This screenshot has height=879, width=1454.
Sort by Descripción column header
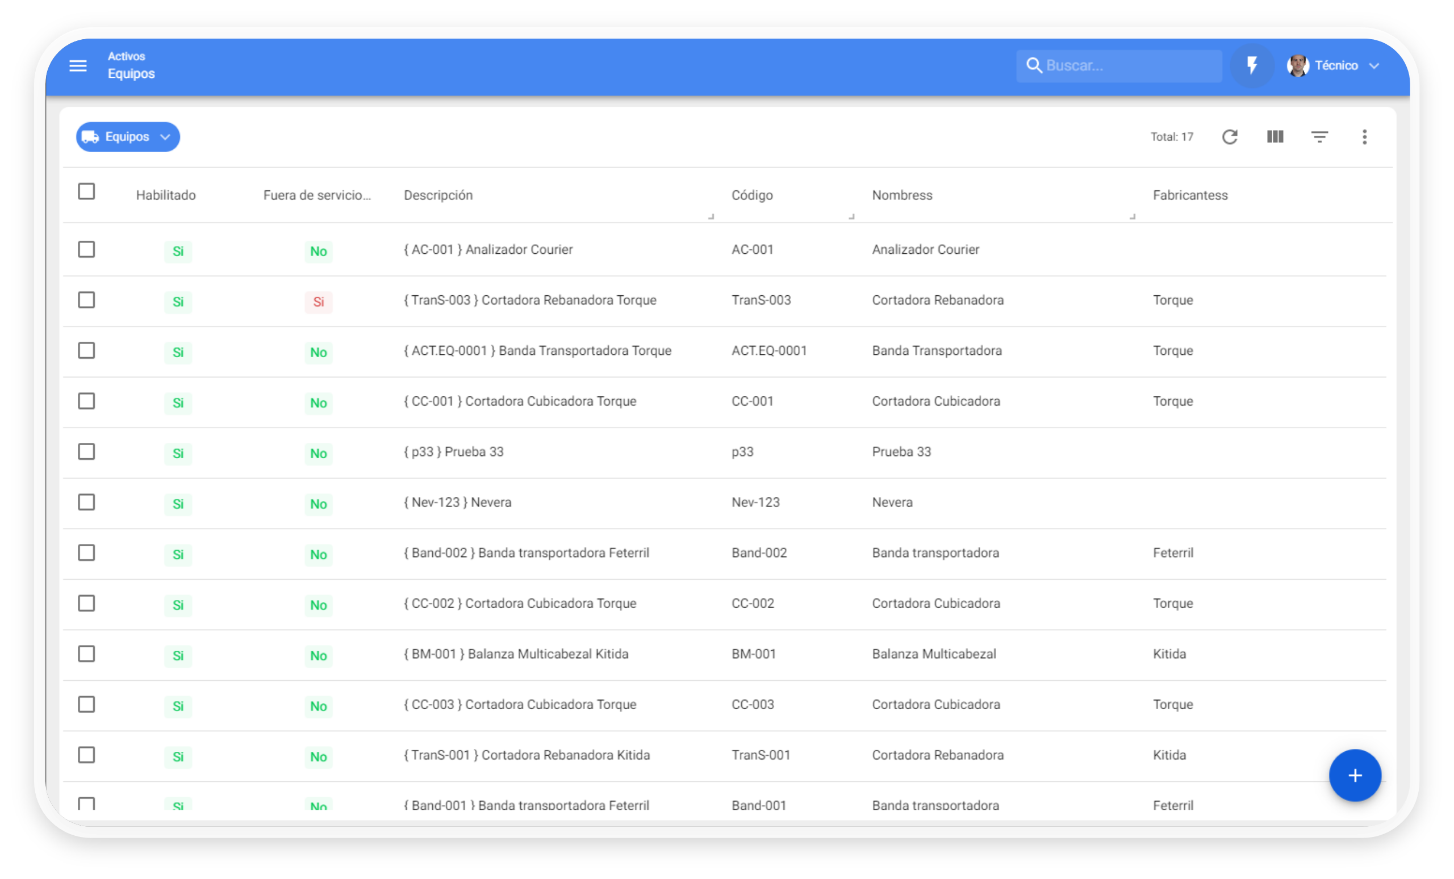click(x=438, y=195)
